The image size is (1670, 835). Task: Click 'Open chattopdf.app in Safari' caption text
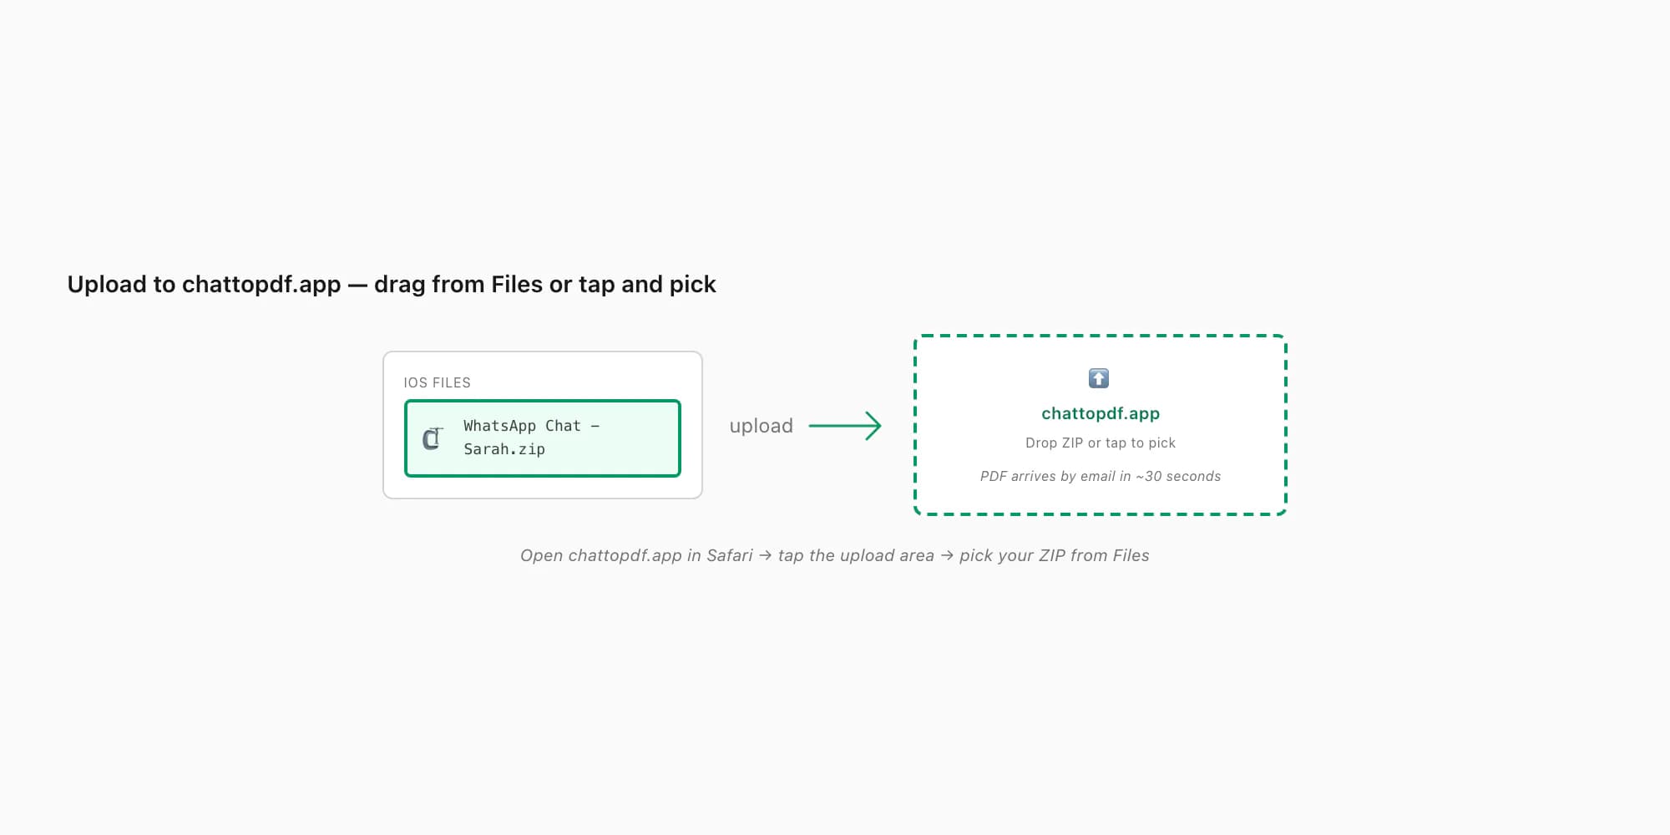pyautogui.click(x=636, y=555)
